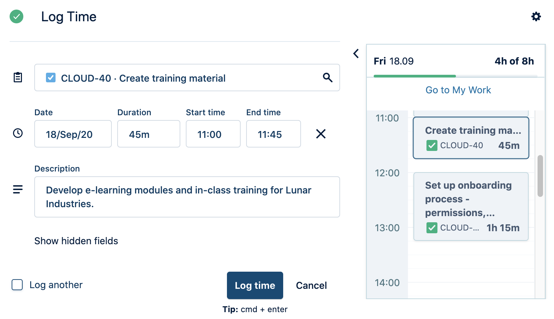Viewport: 554px width, 319px height.
Task: Click the description lines icon
Action: point(18,189)
